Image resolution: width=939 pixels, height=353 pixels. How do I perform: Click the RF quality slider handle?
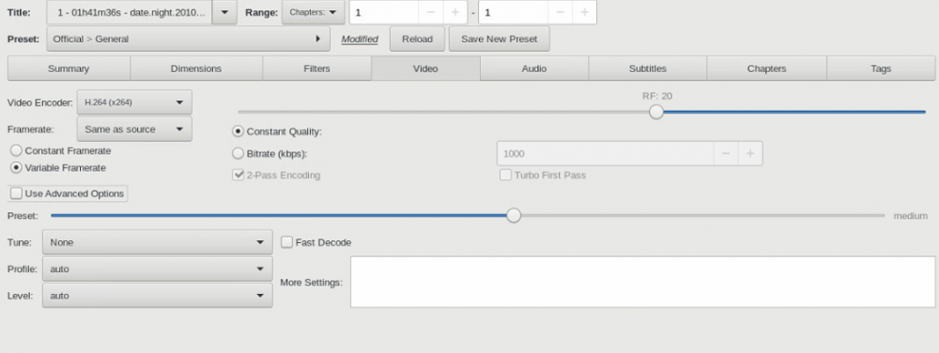click(x=656, y=112)
